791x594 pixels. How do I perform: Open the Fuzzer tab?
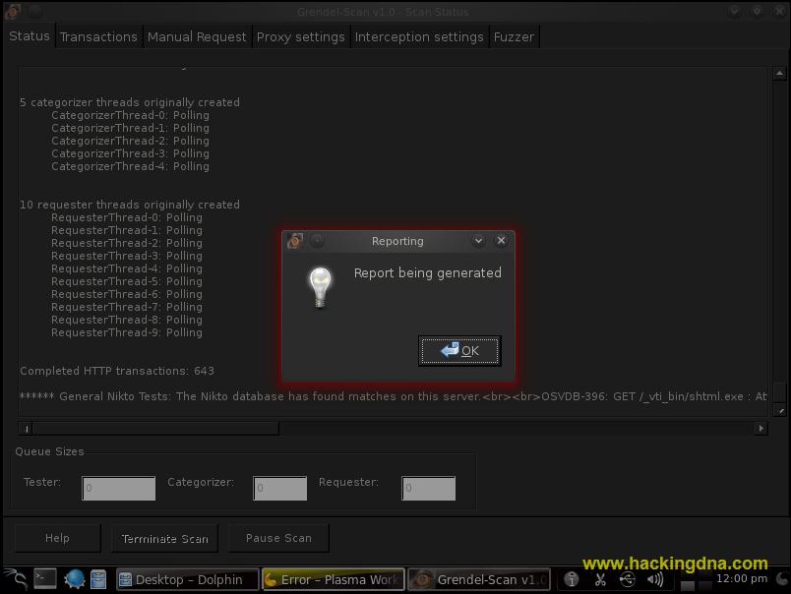pyautogui.click(x=514, y=36)
